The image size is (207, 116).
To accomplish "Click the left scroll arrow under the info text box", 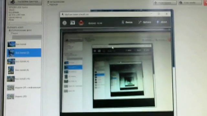I will 9,23.
